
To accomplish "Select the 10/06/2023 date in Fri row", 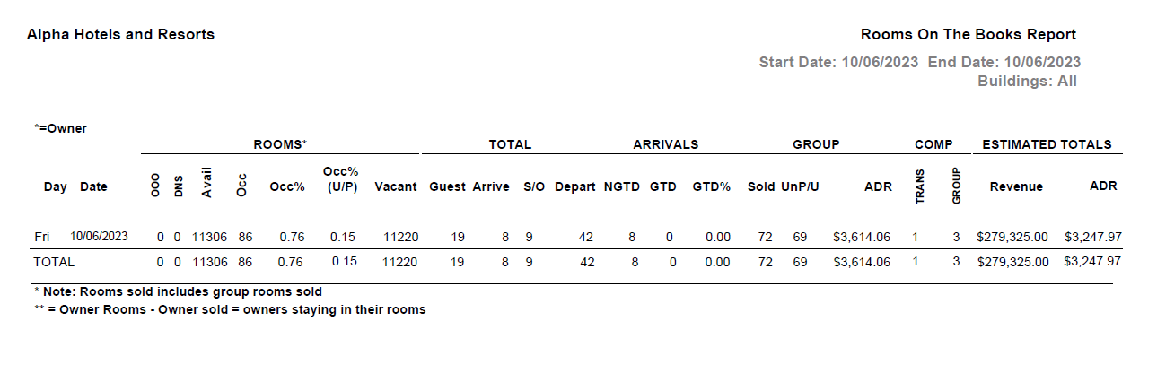I will click(99, 237).
